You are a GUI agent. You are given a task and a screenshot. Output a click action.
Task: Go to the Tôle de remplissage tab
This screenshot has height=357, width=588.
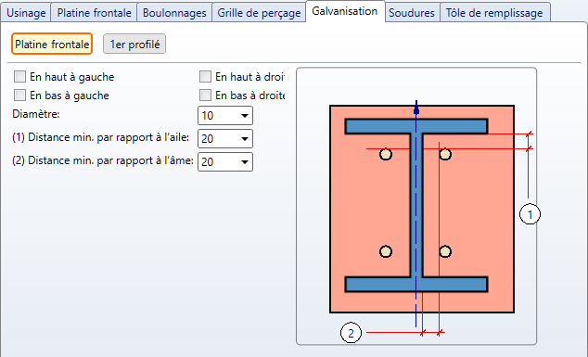coord(494,13)
